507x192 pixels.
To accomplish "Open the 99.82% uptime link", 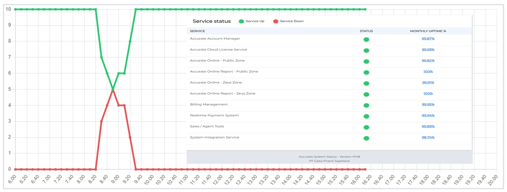I will click(428, 60).
